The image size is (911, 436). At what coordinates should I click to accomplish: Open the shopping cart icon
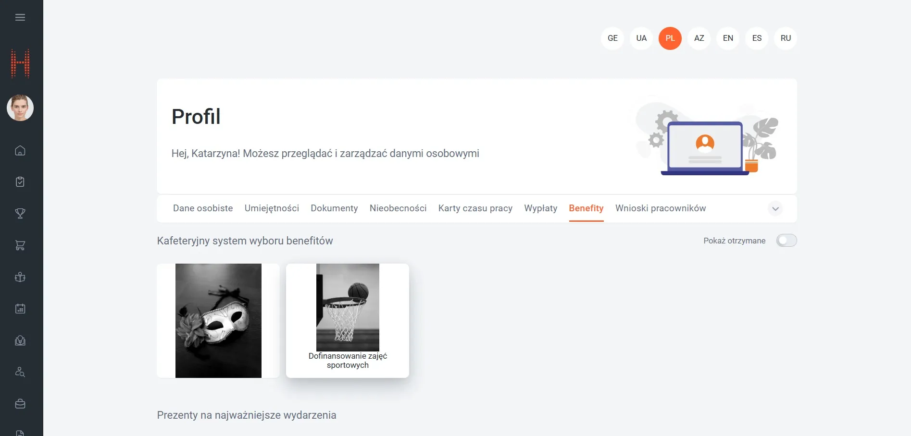tap(20, 245)
